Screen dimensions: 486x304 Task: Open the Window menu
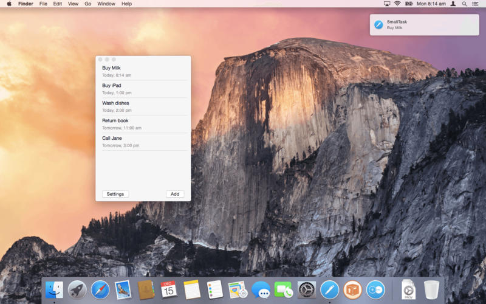106,4
